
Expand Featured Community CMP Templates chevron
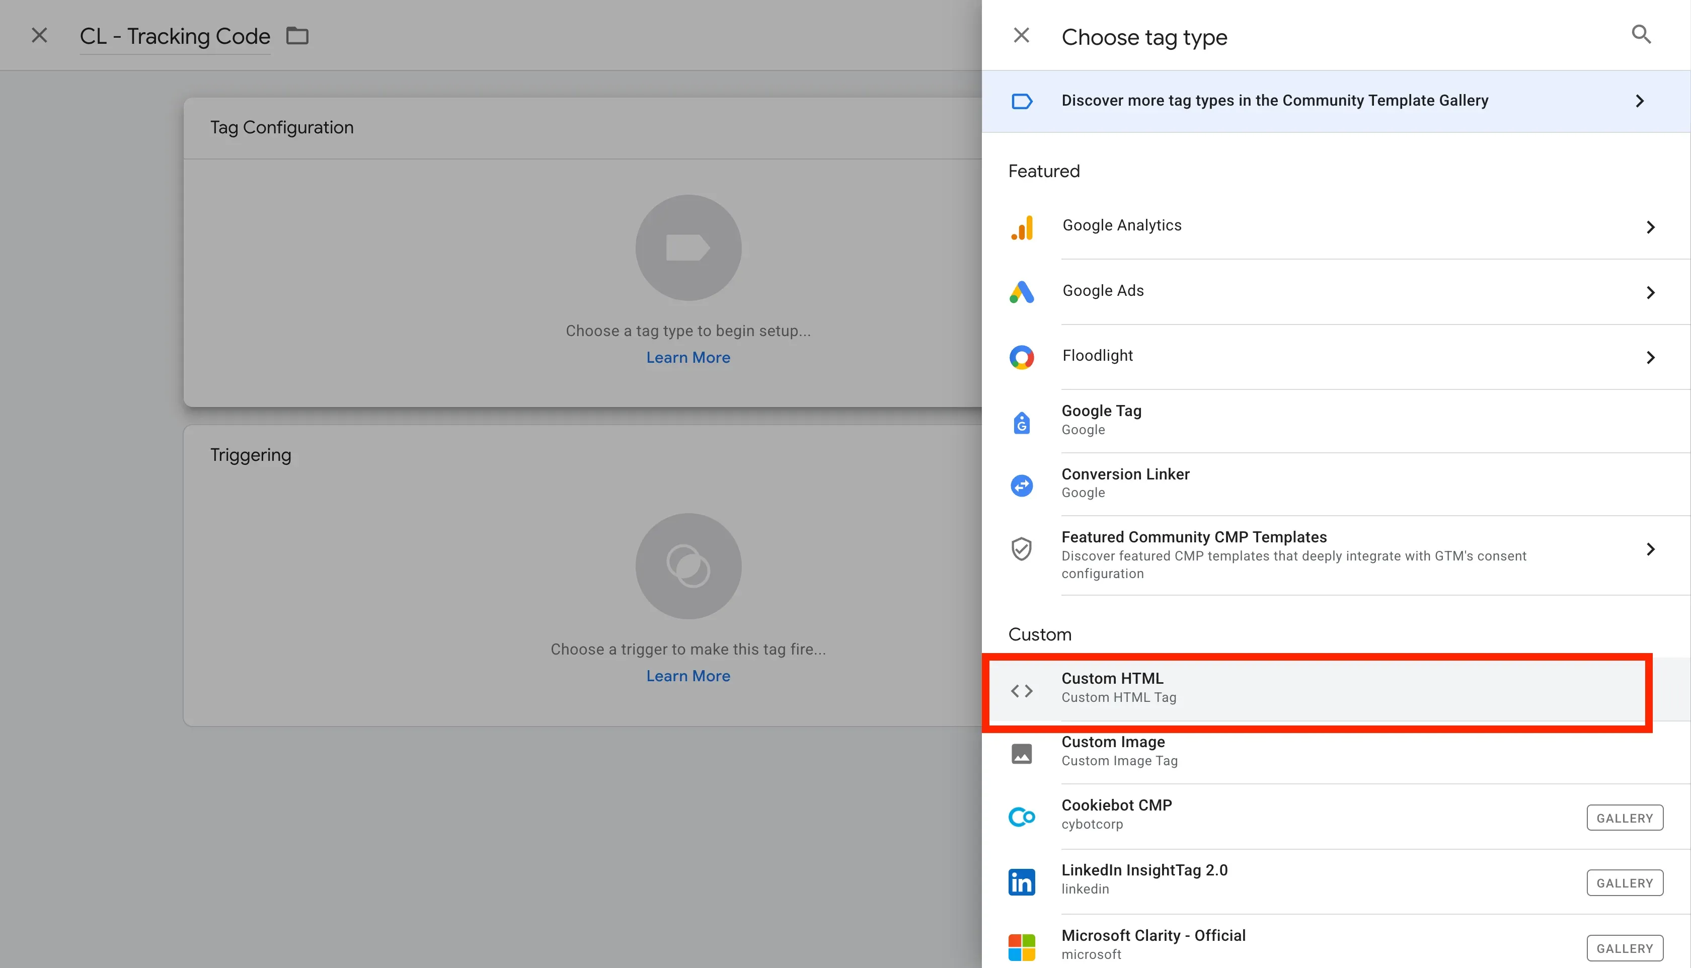click(1650, 549)
